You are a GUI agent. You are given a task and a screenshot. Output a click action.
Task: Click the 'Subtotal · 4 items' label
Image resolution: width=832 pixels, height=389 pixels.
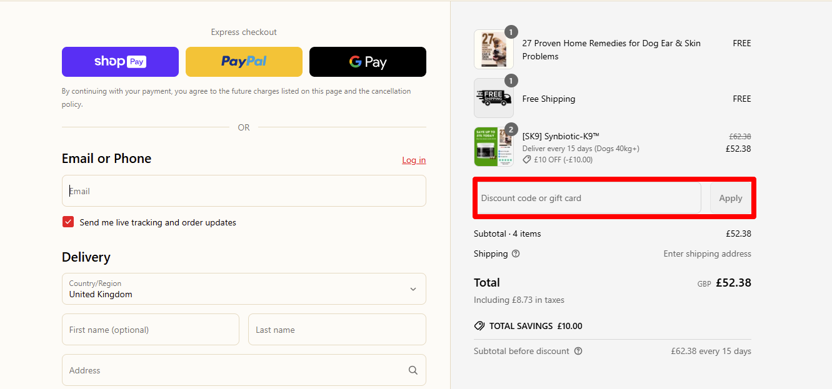tap(508, 234)
